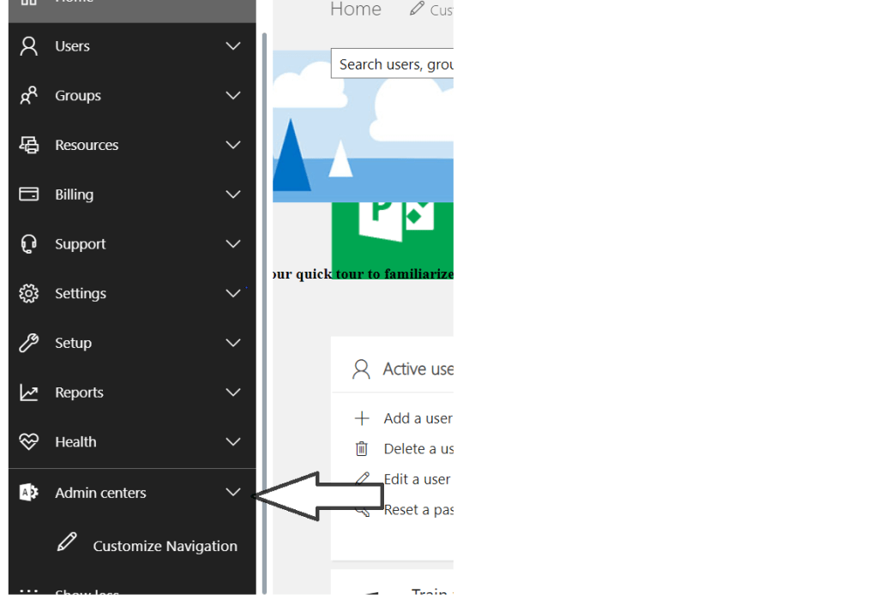Screen dimensions: 878x612
Task: Click the Search users input field
Action: [393, 64]
